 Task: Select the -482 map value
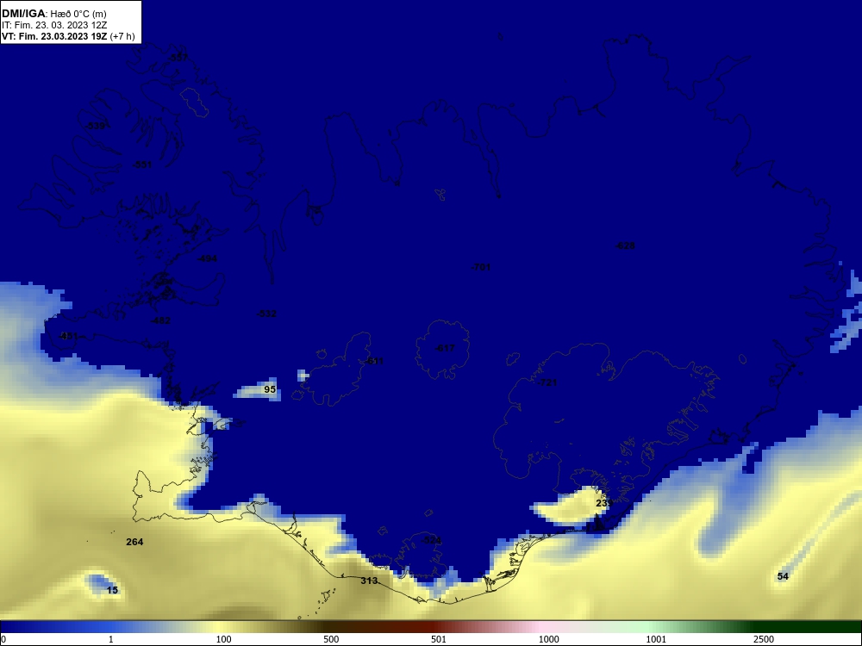[x=160, y=320]
